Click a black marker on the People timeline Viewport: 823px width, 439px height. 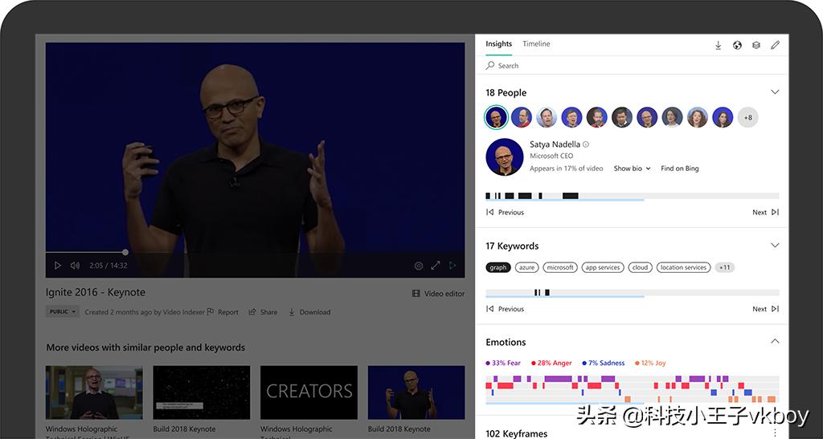pyautogui.click(x=570, y=196)
